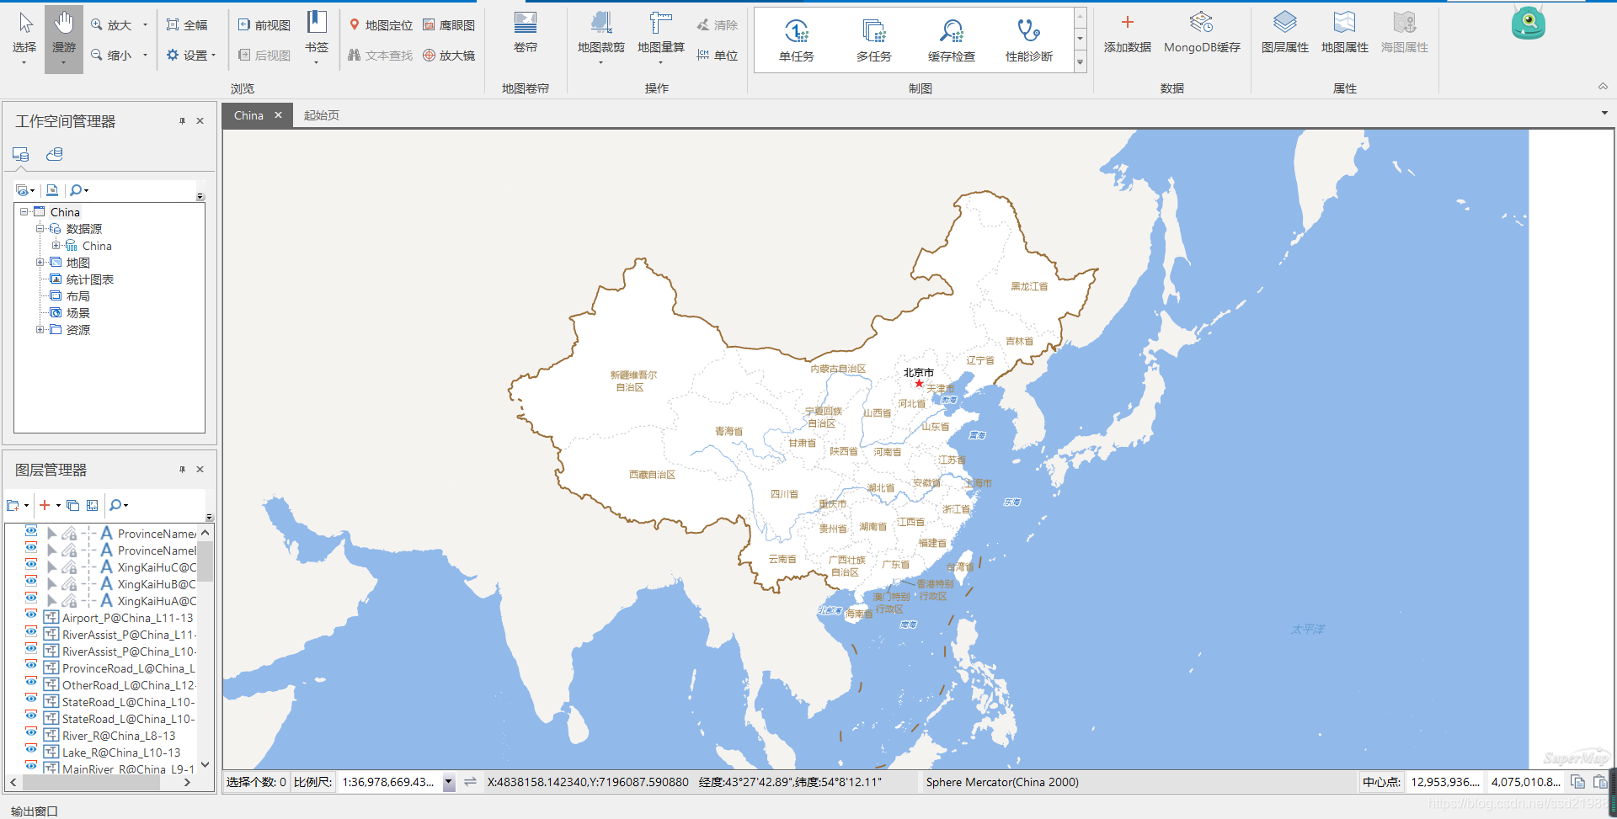The height and width of the screenshot is (819, 1617).
Task: Open the 地图裁剪 map clip tool
Action: [601, 38]
